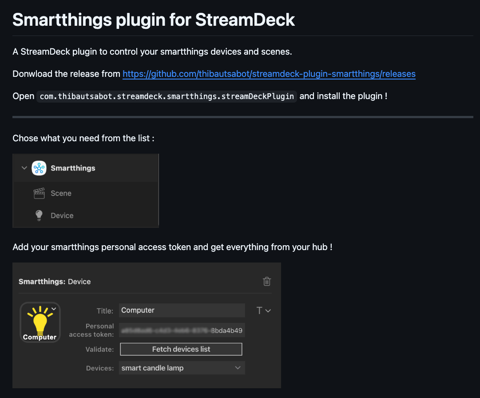Viewport: 480px width, 398px height.
Task: Click the T title formatting icon
Action: 259,310
